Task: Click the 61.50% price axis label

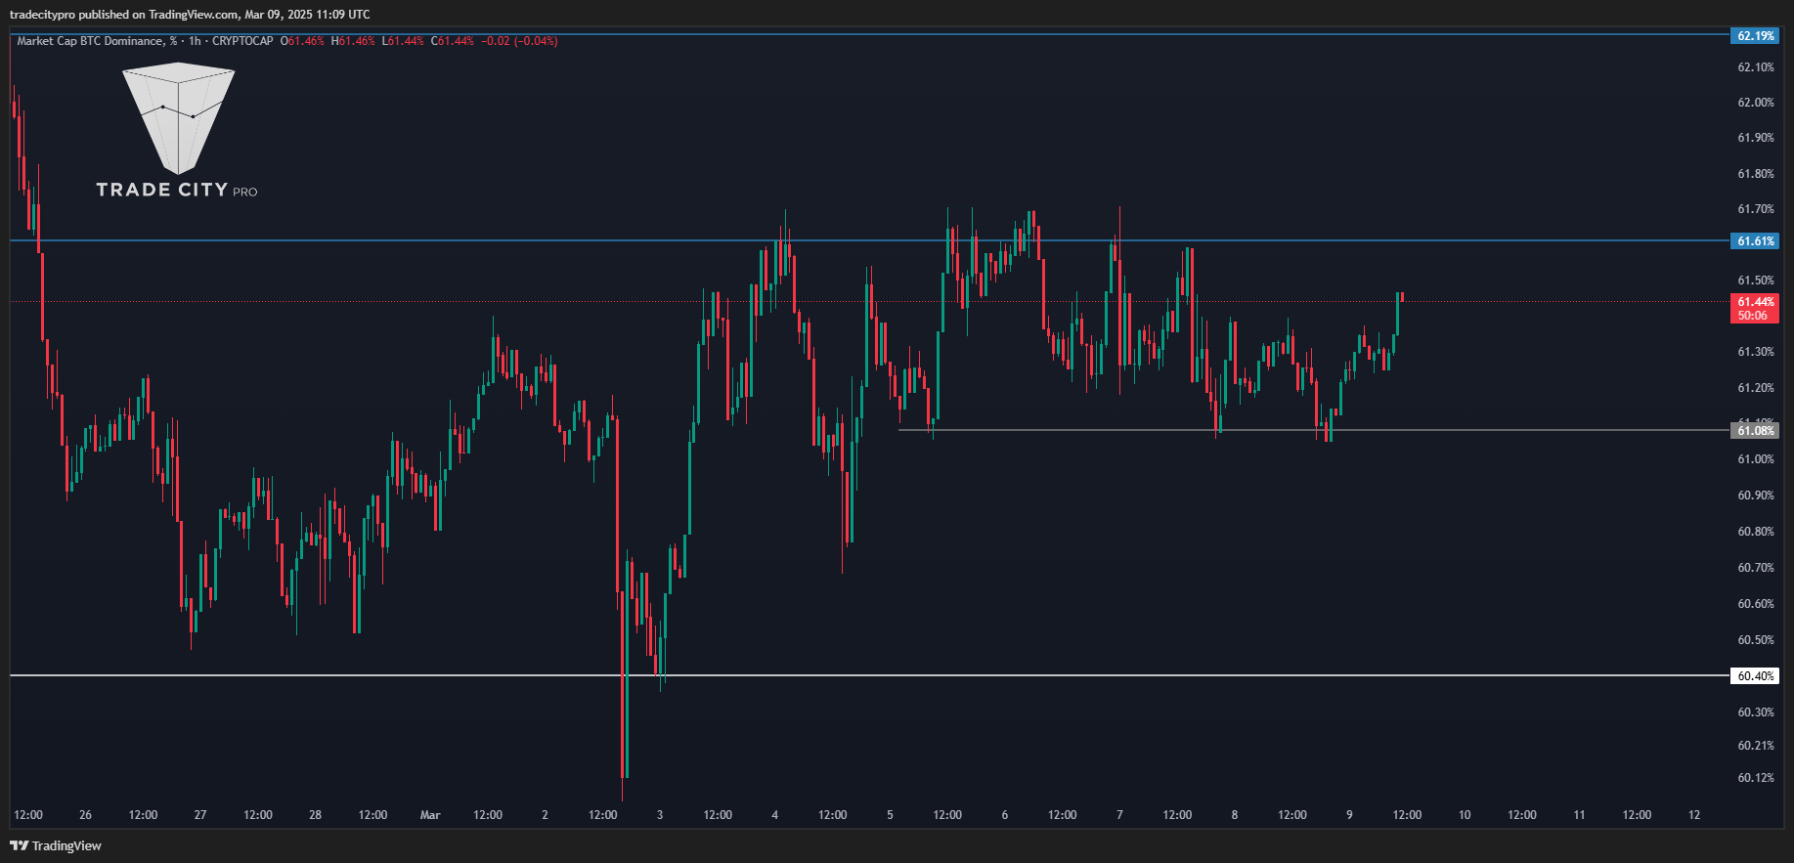Action: [1755, 280]
